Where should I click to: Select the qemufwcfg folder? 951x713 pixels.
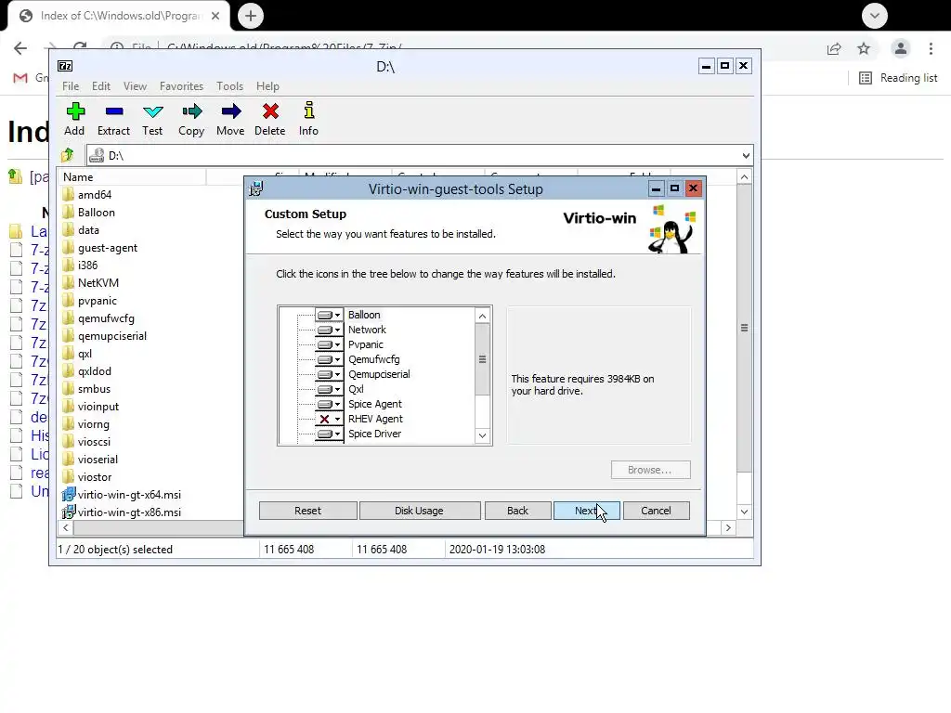[x=98, y=318]
